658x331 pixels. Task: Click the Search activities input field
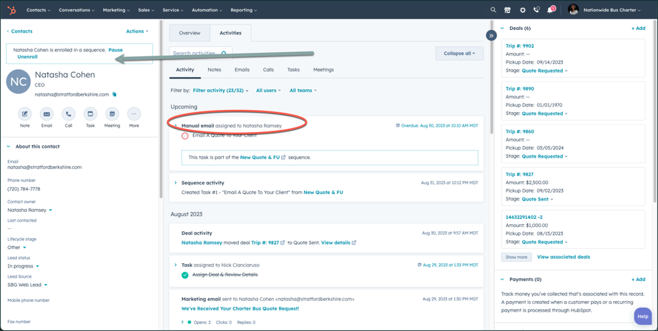195,54
